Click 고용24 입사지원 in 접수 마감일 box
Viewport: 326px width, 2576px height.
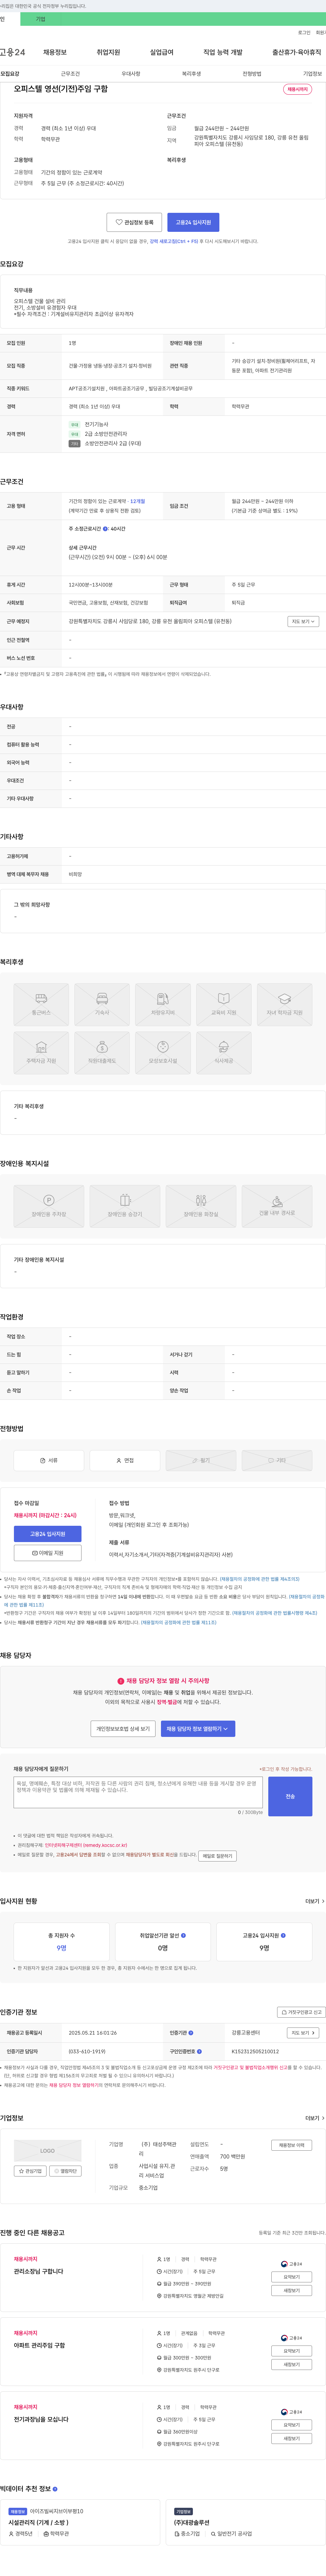pyautogui.click(x=48, y=1534)
